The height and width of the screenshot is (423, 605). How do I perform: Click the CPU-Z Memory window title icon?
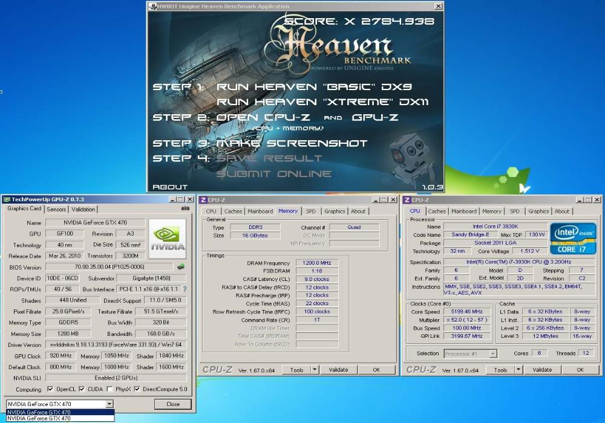tap(203, 199)
